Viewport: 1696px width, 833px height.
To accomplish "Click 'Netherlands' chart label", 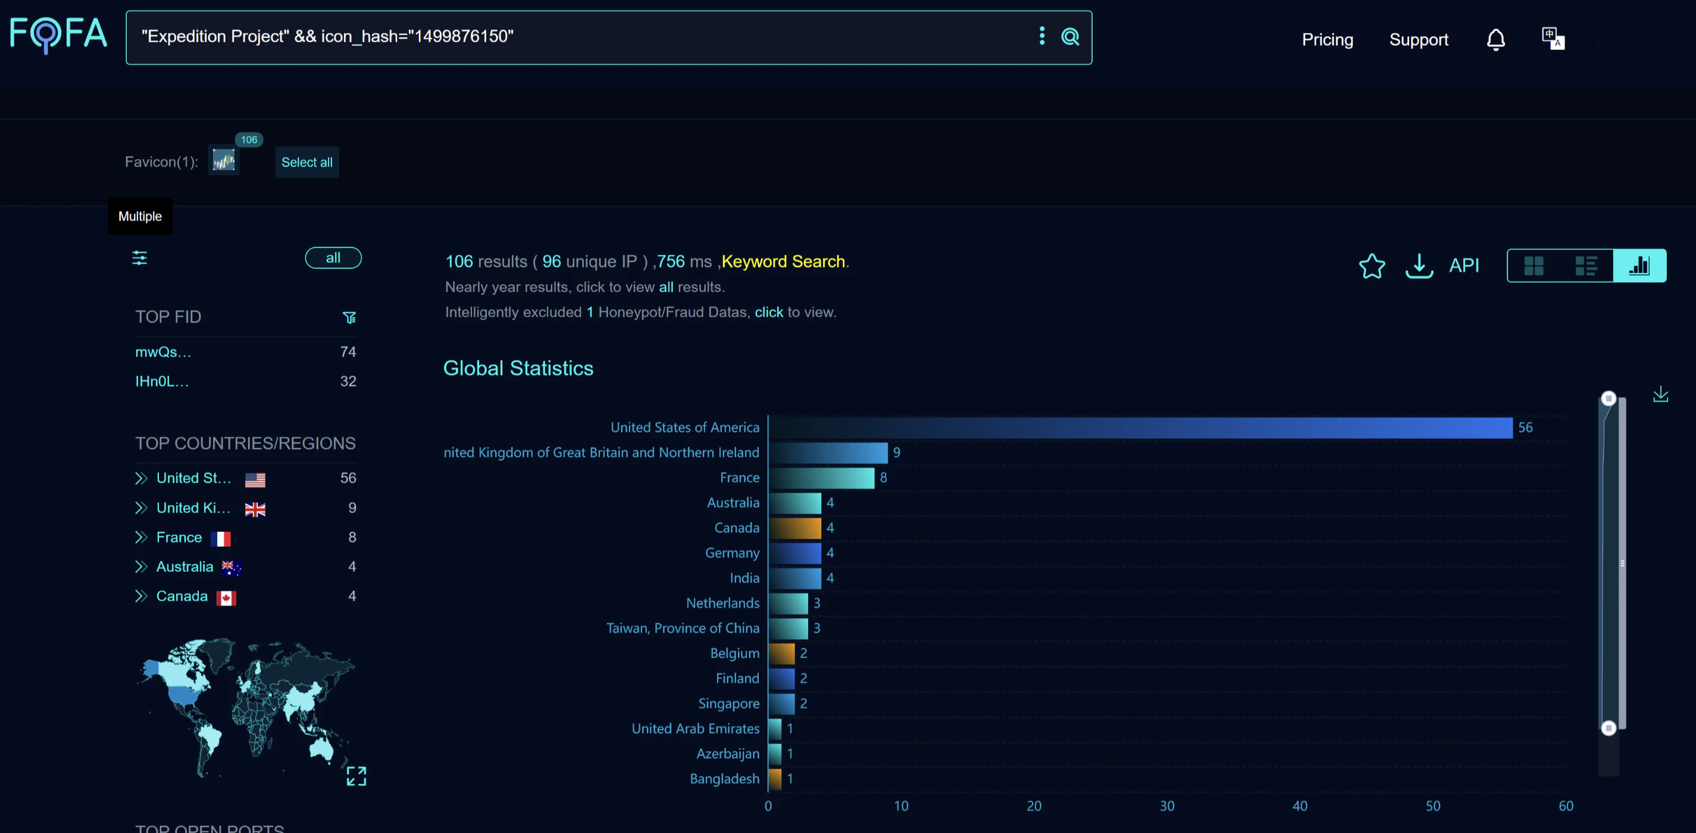I will [x=722, y=603].
